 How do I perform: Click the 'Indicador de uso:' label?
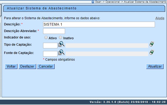(17, 37)
